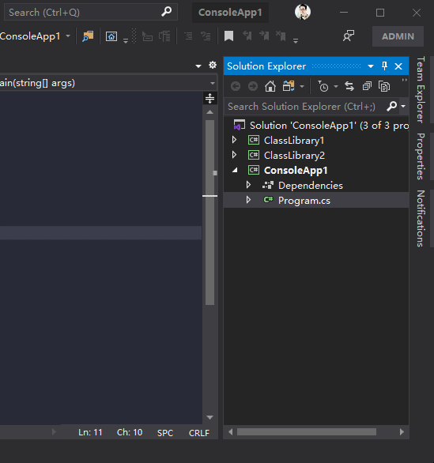The width and height of the screenshot is (434, 463).
Task: Click the Search Solution Explorer input field
Action: tap(304, 107)
